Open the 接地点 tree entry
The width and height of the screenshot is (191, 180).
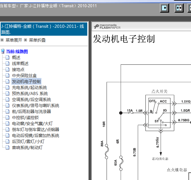click(18, 69)
